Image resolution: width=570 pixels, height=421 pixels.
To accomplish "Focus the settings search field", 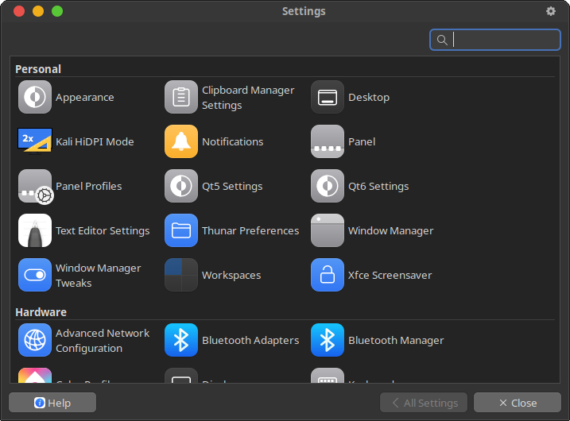I will (x=495, y=40).
